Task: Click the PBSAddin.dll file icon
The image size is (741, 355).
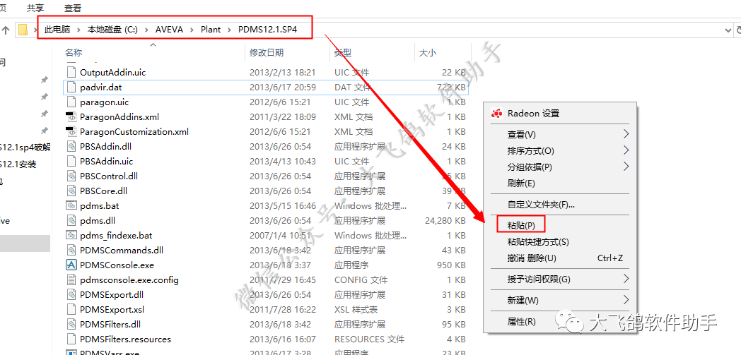Action: [x=71, y=146]
